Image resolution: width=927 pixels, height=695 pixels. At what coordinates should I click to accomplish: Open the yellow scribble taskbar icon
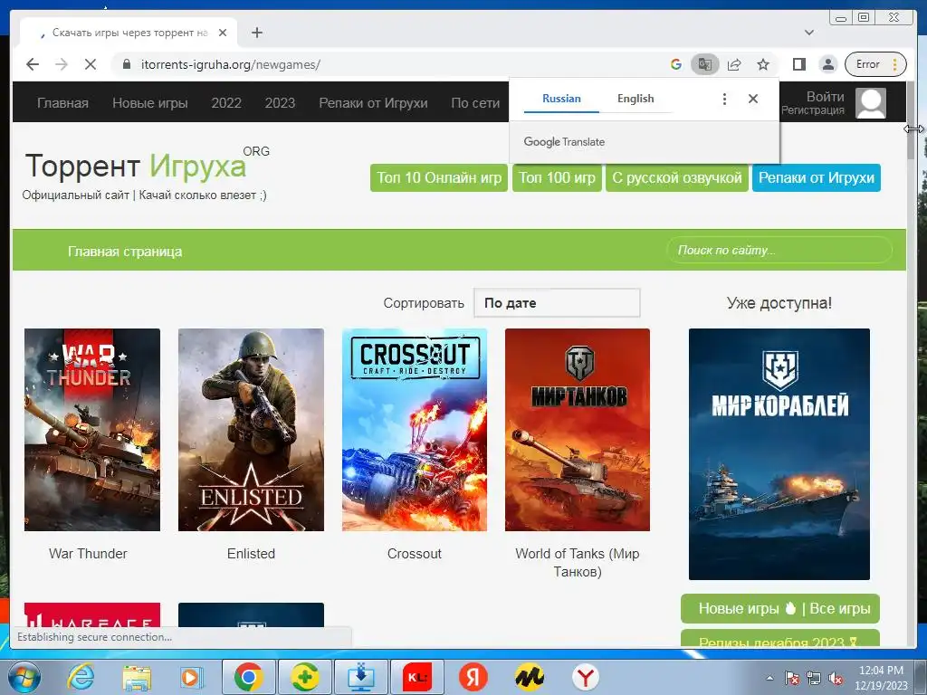(x=529, y=677)
